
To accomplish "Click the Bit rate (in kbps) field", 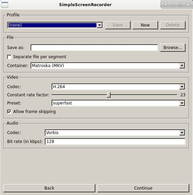I will 115,142.
